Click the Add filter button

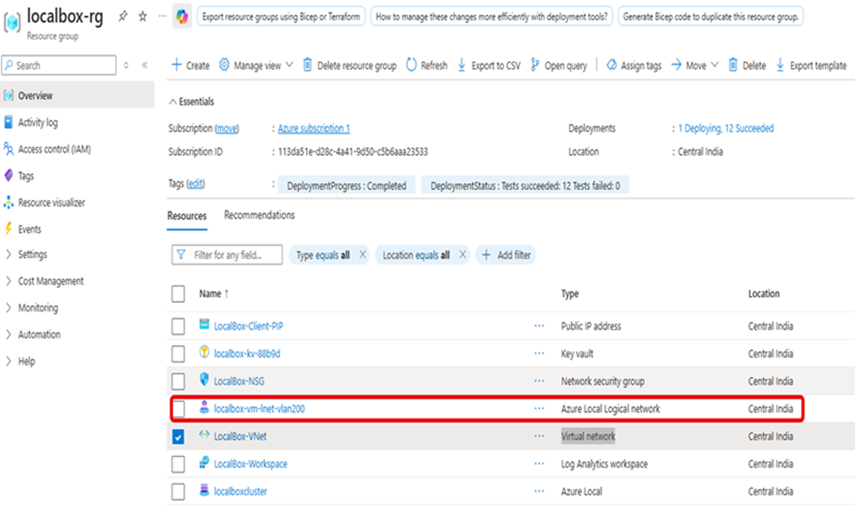point(506,255)
